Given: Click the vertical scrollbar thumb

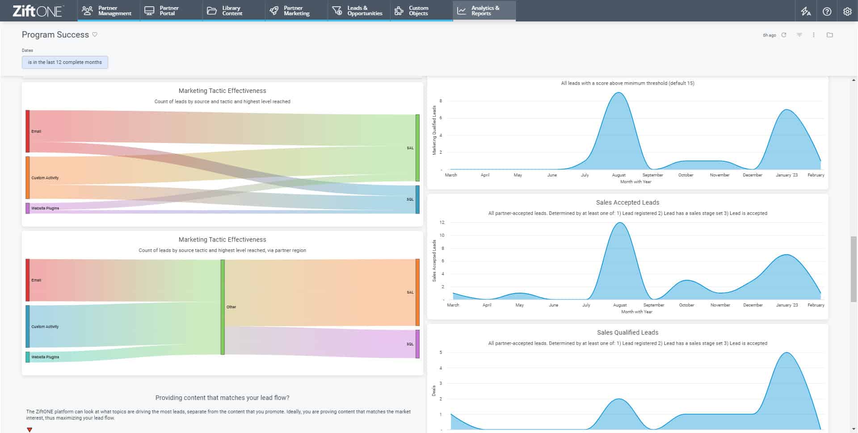Looking at the screenshot, I should pyautogui.click(x=854, y=269).
